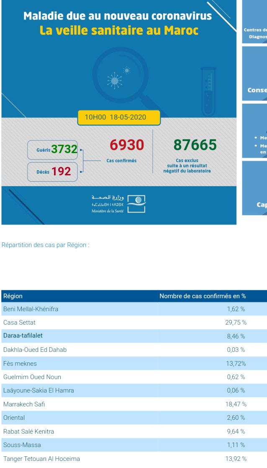The width and height of the screenshot is (267, 468).
Task: Open the Centres de Diagnostic side tile
Action: (254, 21)
